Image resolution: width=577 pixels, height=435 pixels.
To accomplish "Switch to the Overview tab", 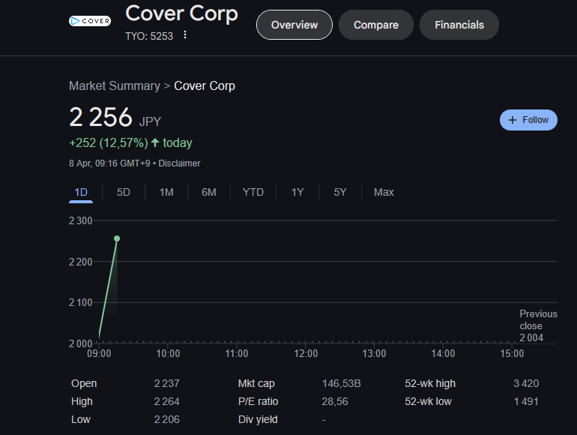I will (294, 25).
